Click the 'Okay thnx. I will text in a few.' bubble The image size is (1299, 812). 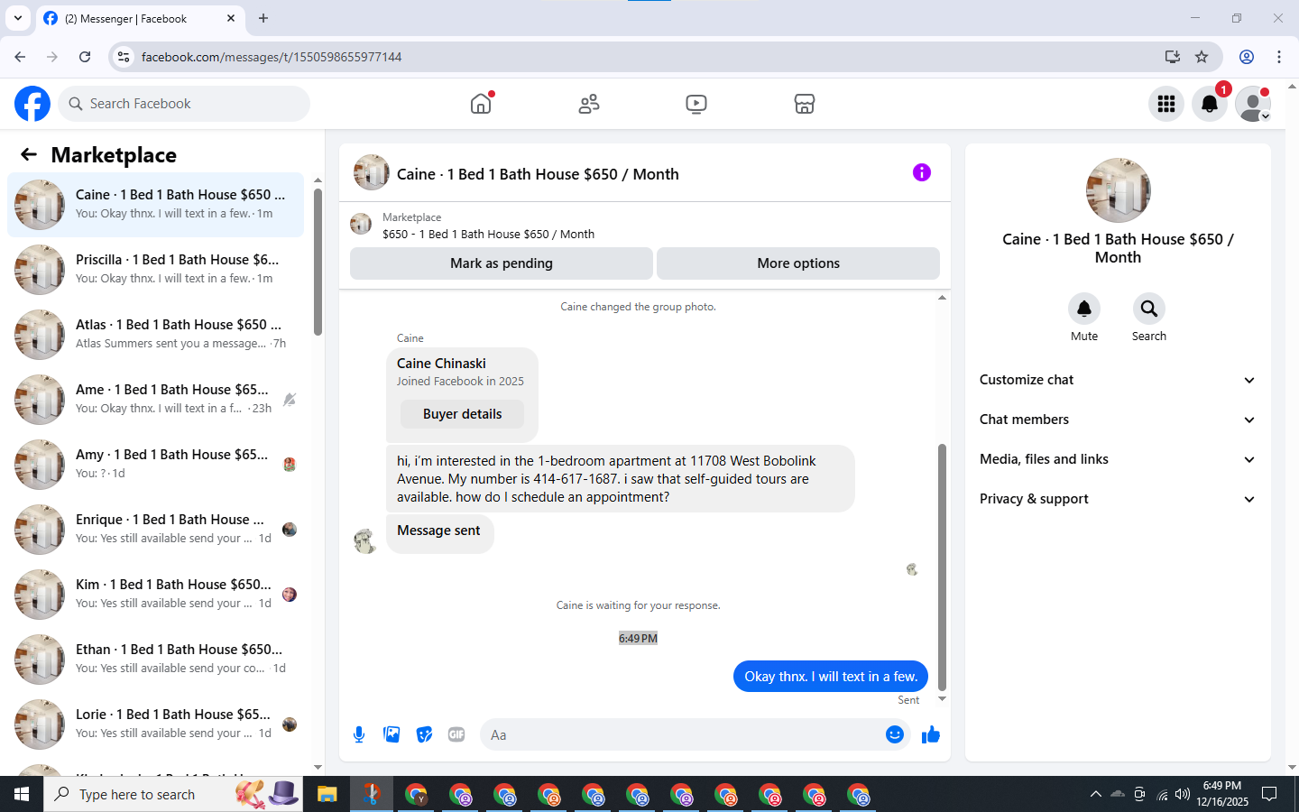coord(831,677)
